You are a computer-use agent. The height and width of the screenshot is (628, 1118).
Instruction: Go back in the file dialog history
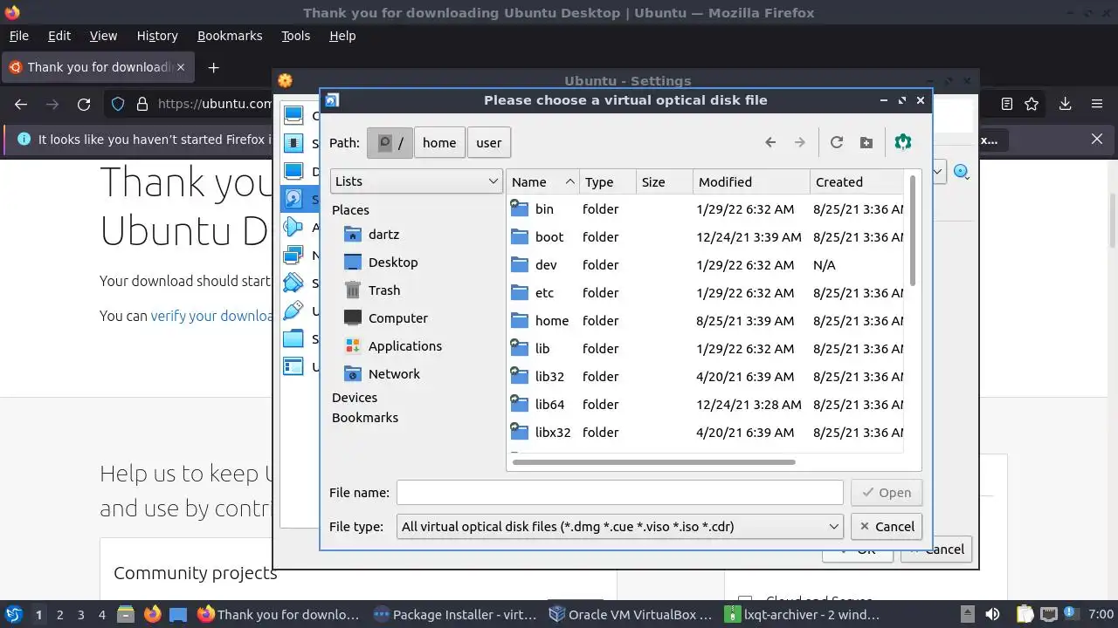(770, 143)
